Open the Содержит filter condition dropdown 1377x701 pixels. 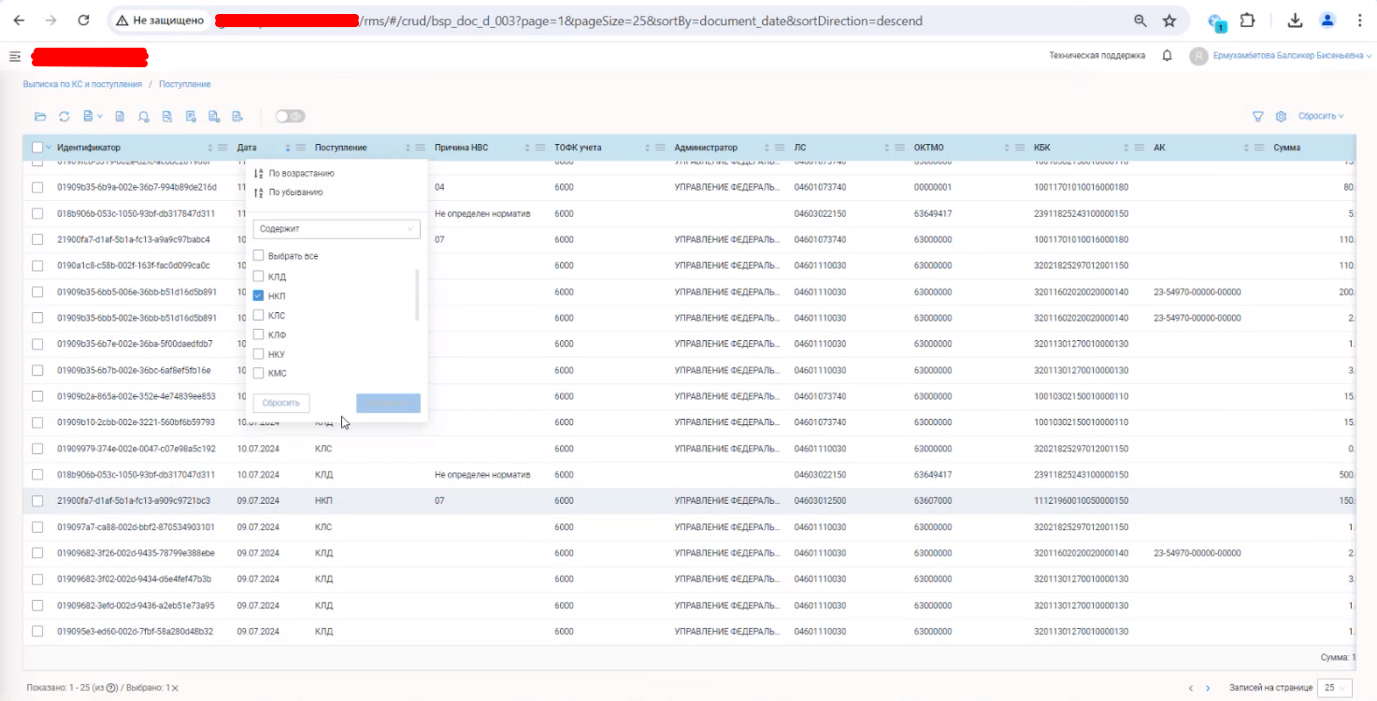click(337, 229)
